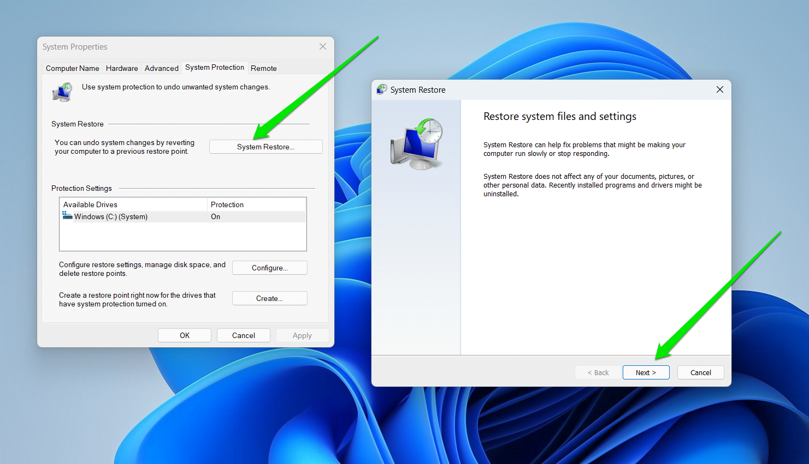809x464 pixels.
Task: Click the disk icon beside Windows (C:)
Action: (x=67, y=216)
